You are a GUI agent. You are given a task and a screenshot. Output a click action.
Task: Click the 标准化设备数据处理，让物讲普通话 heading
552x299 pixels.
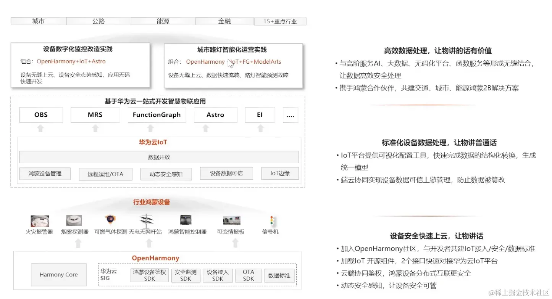(x=439, y=143)
